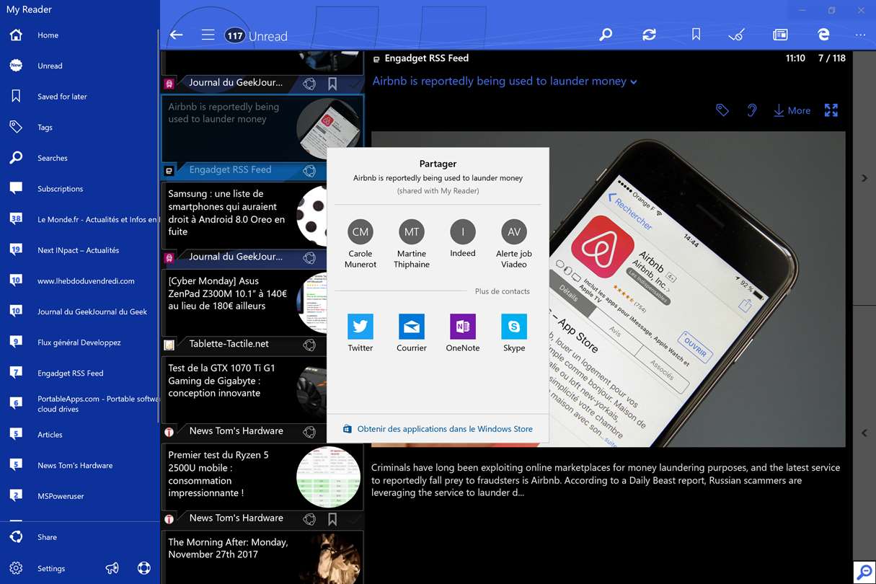
Task: Click share icon on Engadget RSS Feed card
Action: coord(309,171)
